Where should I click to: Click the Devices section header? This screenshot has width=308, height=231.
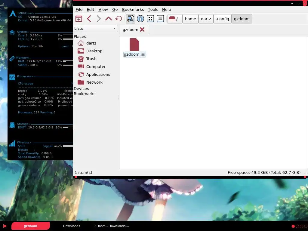[81, 89]
